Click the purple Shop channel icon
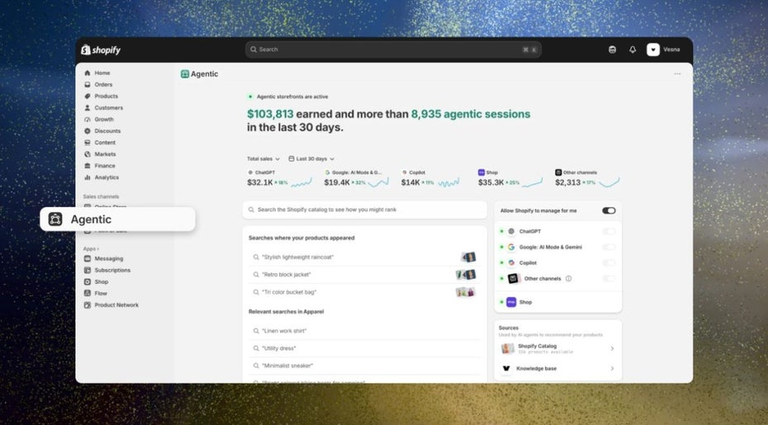The image size is (768, 425). [x=511, y=302]
